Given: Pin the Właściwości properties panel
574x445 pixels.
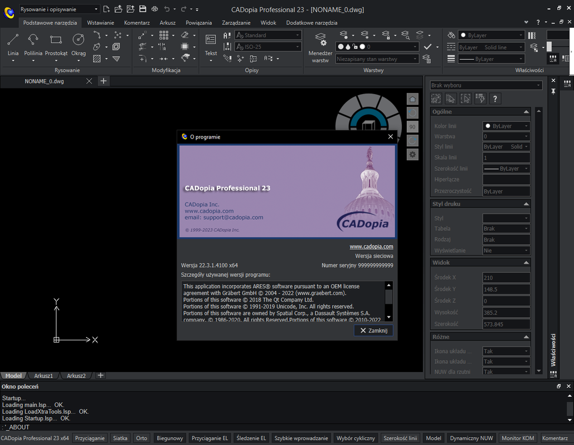Looking at the screenshot, I should [553, 92].
